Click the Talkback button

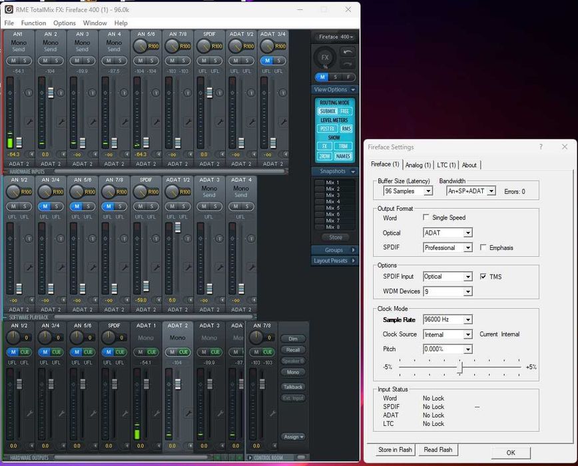(293, 387)
